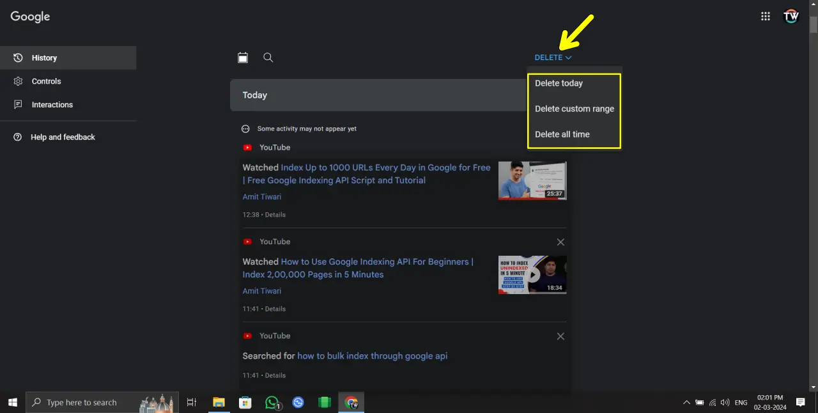Viewport: 818px width, 413px height.
Task: Open notifications via the Action Center icon
Action: tap(800, 402)
